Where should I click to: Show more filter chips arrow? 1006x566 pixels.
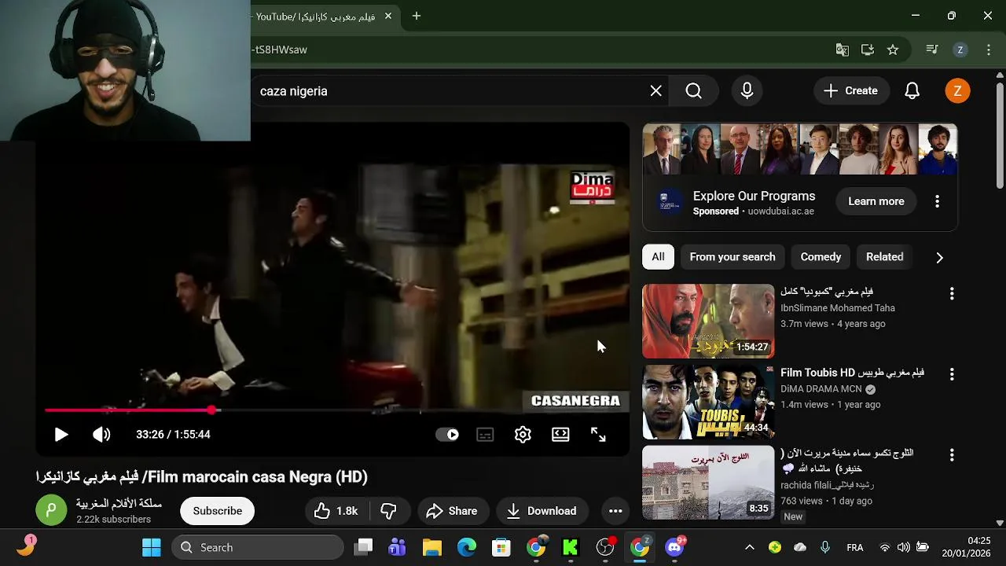tap(939, 257)
